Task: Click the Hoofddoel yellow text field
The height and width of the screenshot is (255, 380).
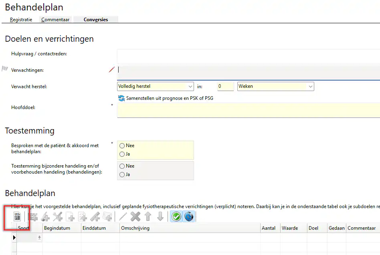Action: click(x=249, y=110)
